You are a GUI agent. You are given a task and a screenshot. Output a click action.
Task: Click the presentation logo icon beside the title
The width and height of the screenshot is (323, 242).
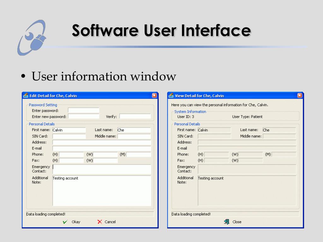point(32,37)
